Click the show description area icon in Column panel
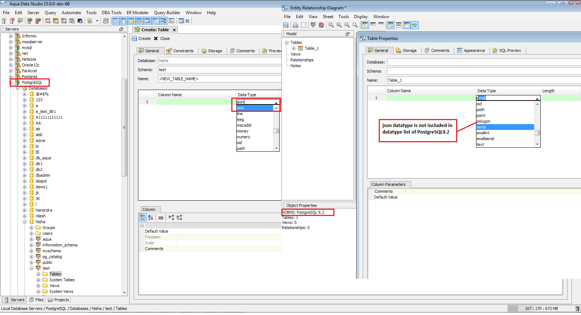581x315 pixels. point(161,218)
